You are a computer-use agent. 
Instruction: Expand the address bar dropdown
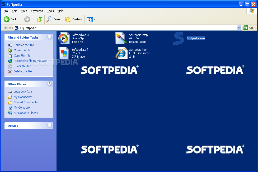[x=240, y=28]
